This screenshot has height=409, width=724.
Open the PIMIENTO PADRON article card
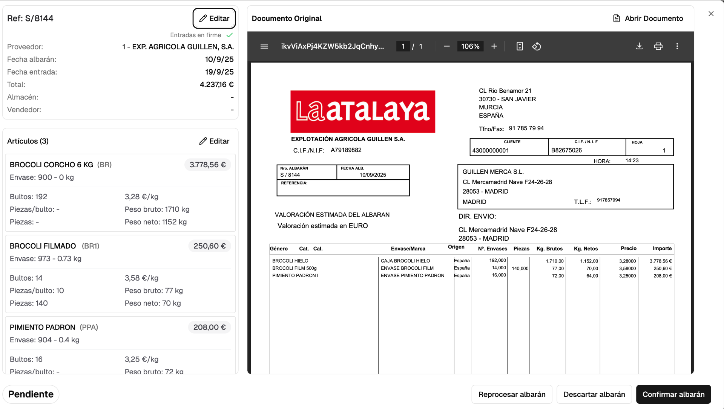(120, 345)
